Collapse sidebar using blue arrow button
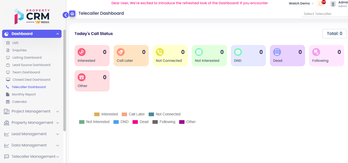This screenshot has width=348, height=163. point(66,15)
